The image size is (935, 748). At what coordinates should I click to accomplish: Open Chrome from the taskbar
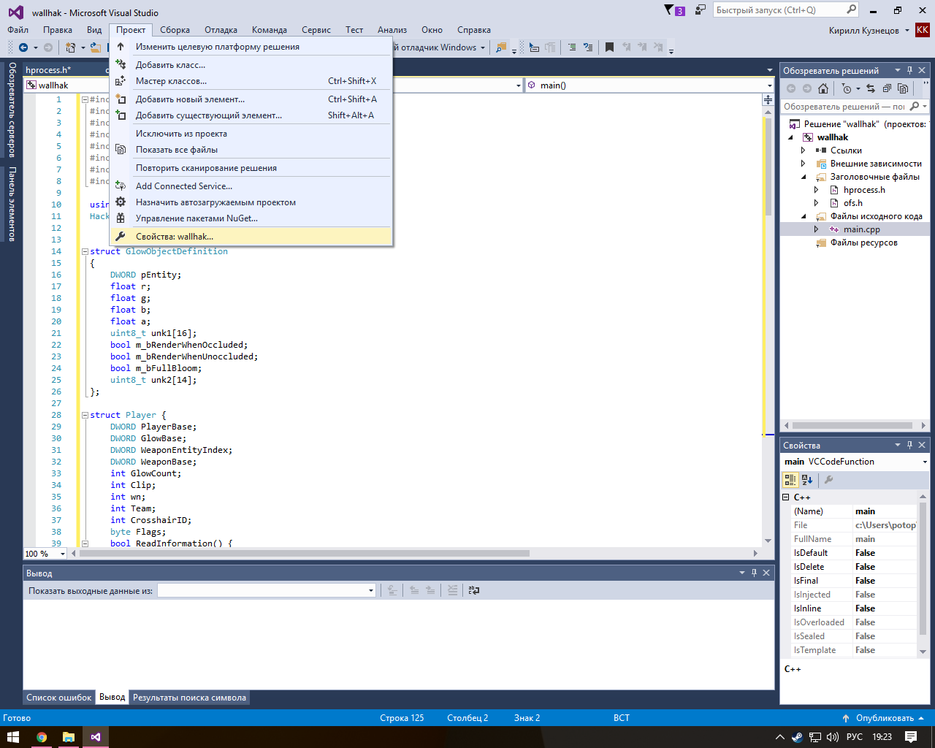click(42, 737)
